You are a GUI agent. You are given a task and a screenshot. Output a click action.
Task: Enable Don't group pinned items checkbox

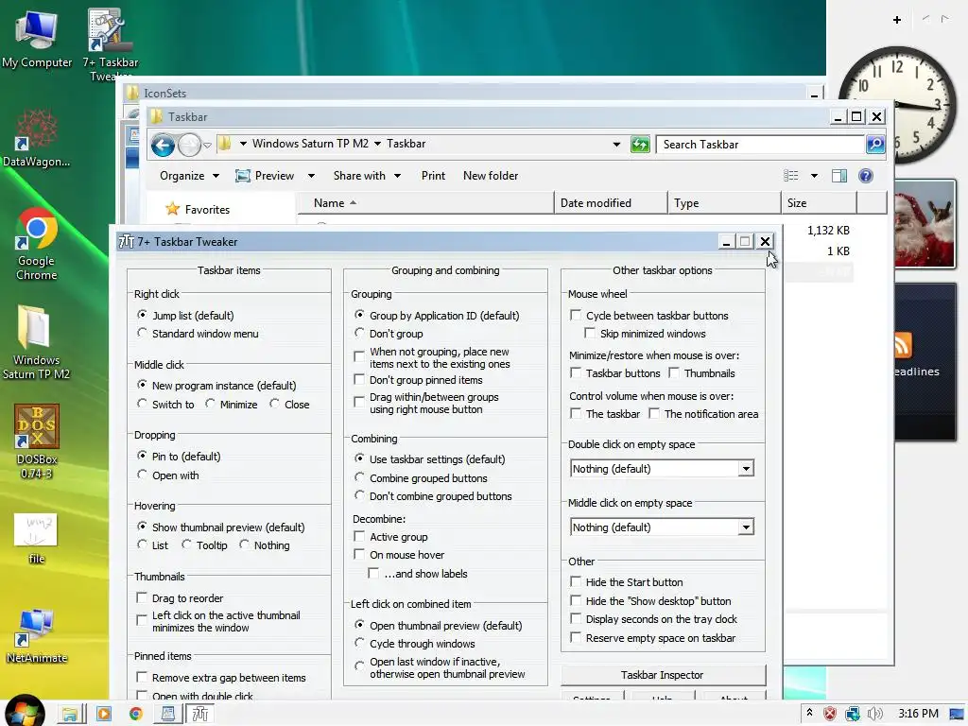coord(358,379)
